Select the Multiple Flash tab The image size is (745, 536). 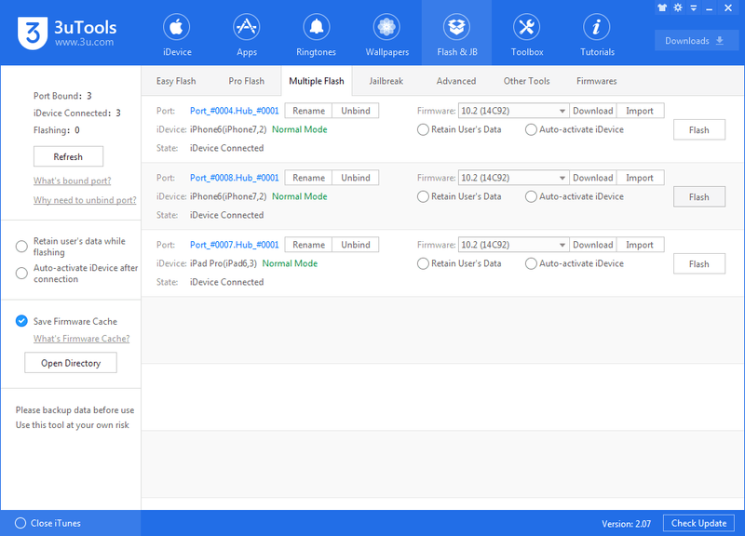tap(317, 81)
